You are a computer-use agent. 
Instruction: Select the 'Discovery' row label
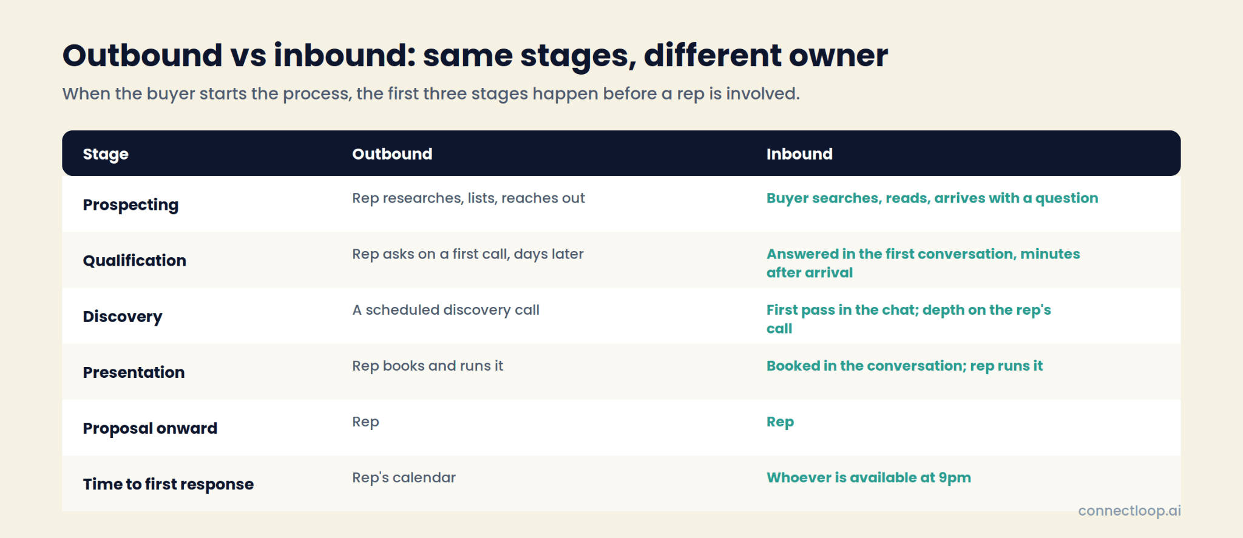click(123, 317)
